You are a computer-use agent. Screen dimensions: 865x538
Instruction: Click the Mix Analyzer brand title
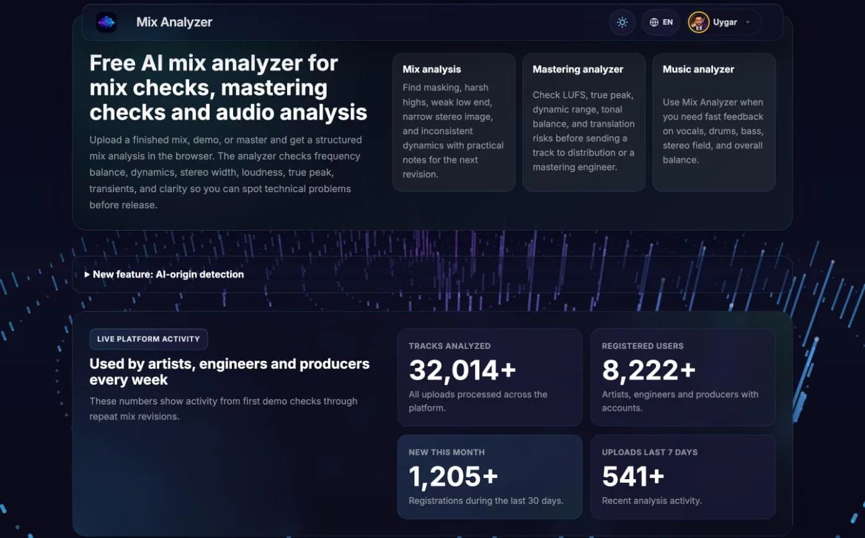tap(174, 22)
